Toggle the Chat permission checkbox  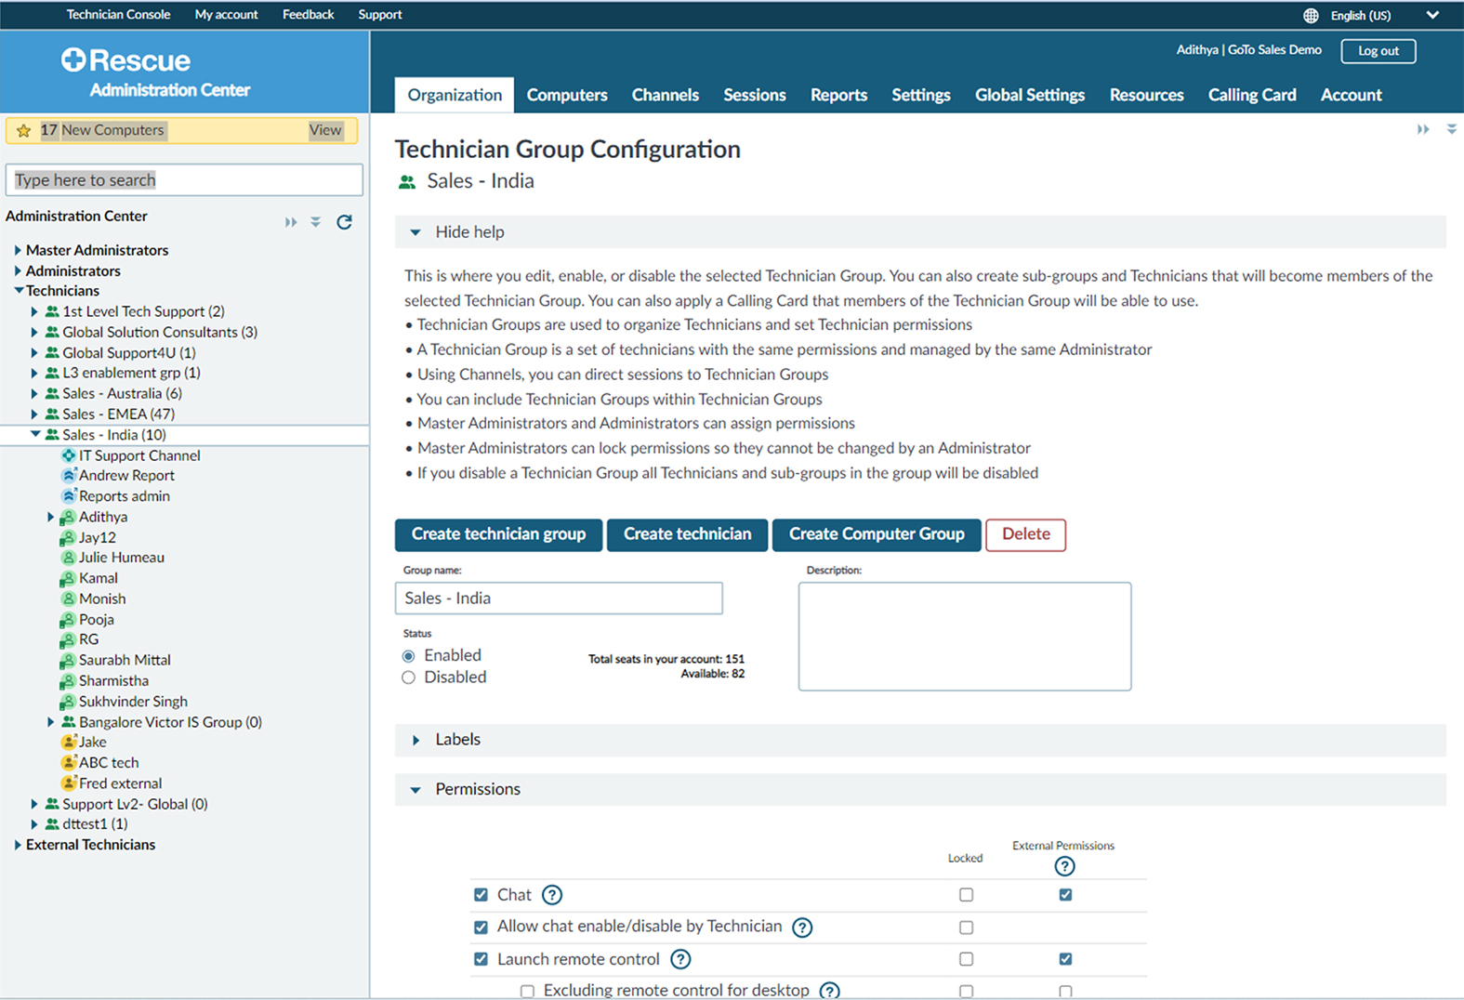[x=481, y=895]
